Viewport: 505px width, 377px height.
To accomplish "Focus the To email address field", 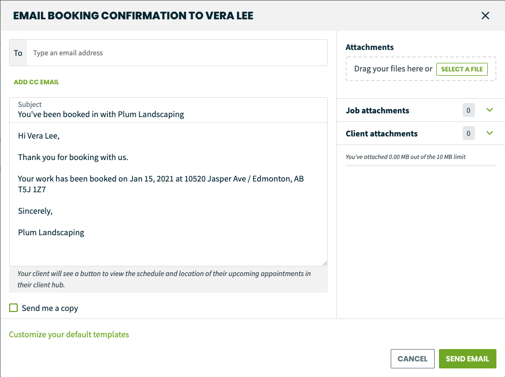I will 177,53.
